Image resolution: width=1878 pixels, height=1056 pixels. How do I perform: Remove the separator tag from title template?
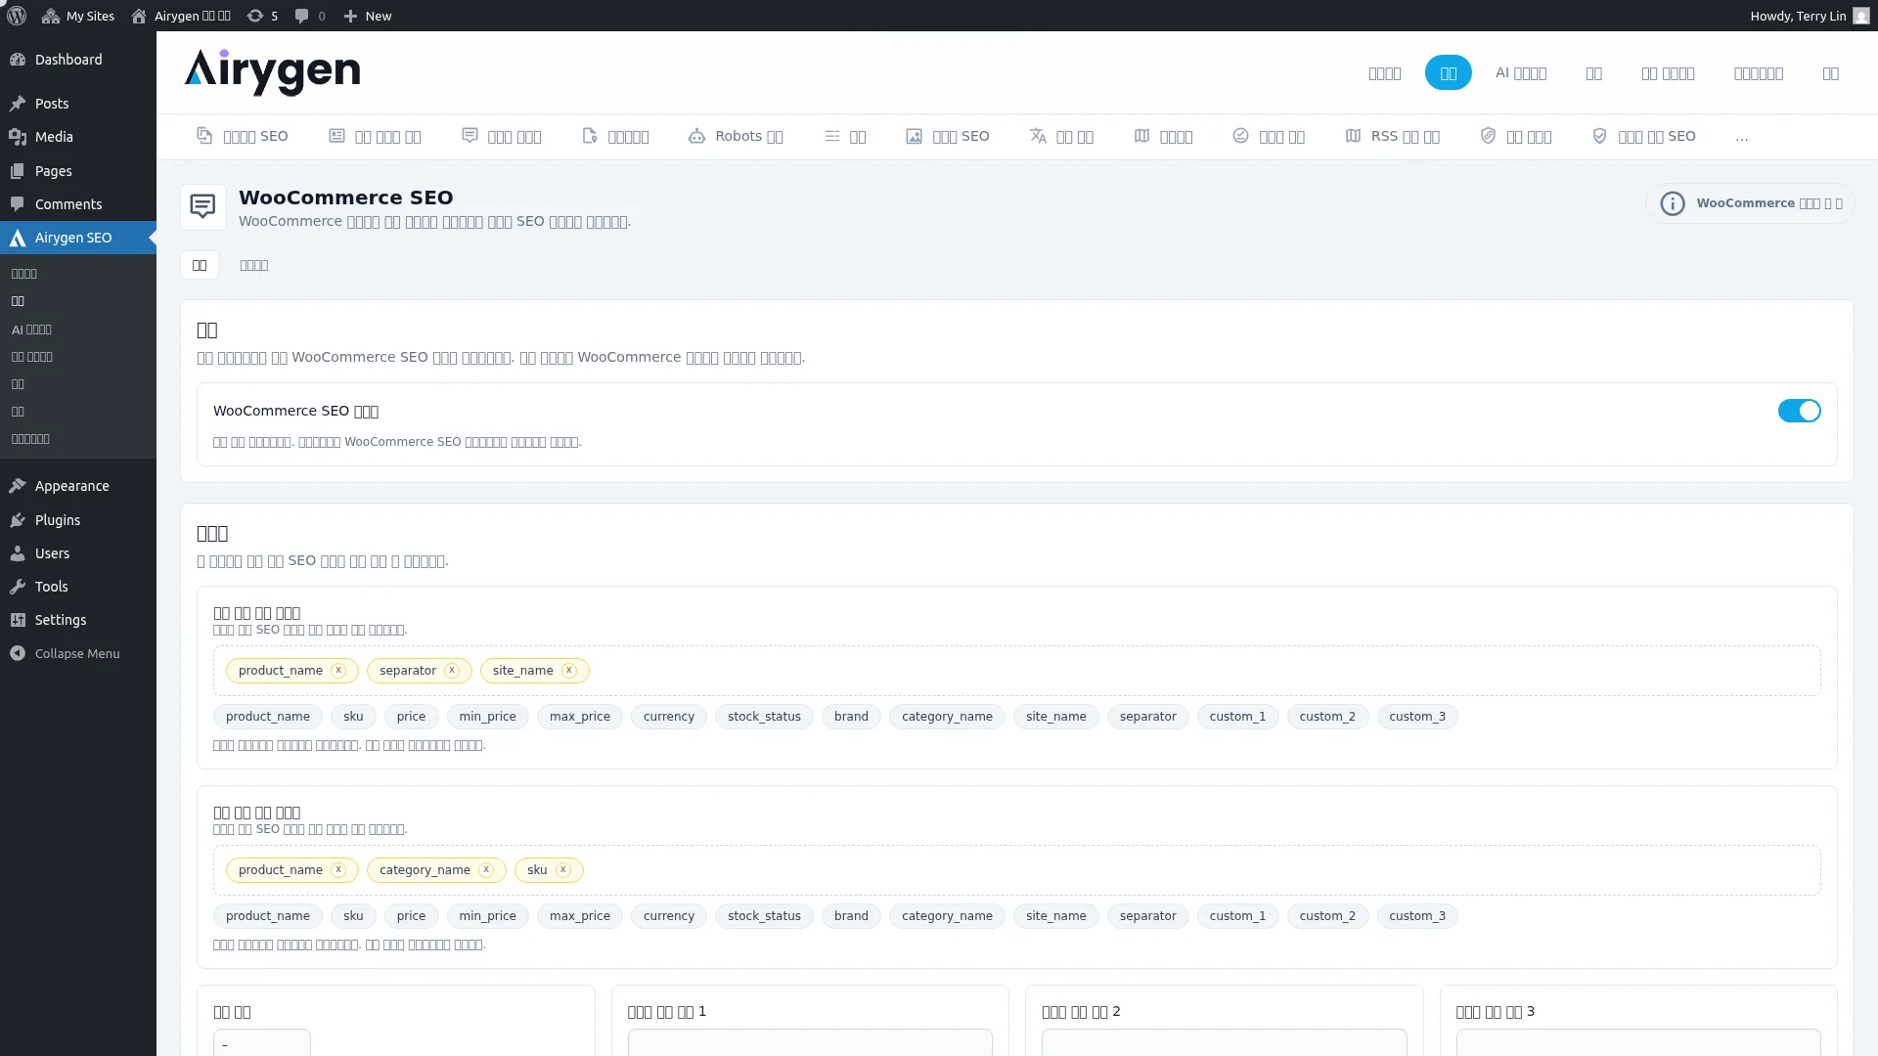point(452,671)
